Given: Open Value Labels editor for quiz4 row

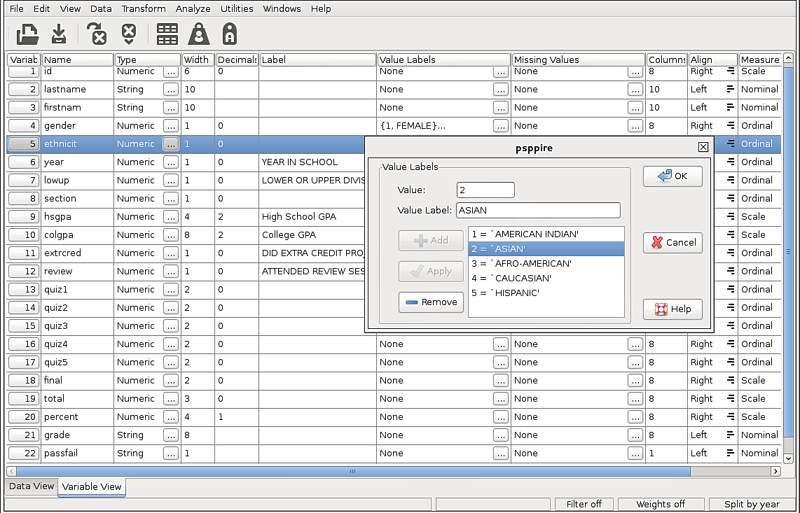Looking at the screenshot, I should click(501, 344).
